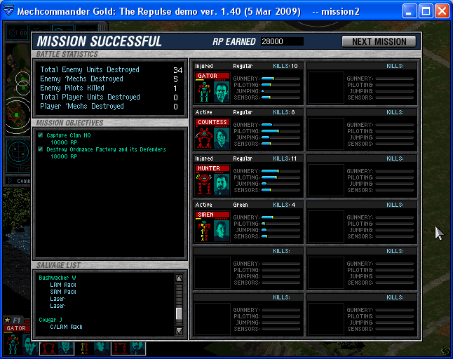Click Gator's gunnery skill bar
The image size is (453, 359).
[x=280, y=79]
